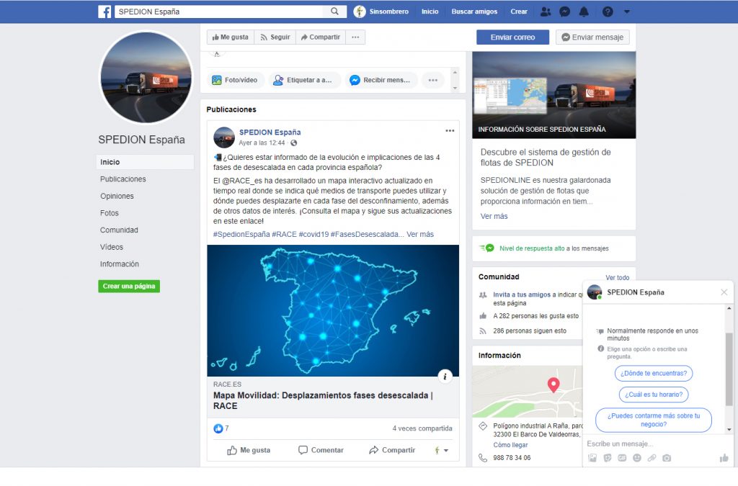
Task: Click the chat GIF icon
Action: pos(622,458)
